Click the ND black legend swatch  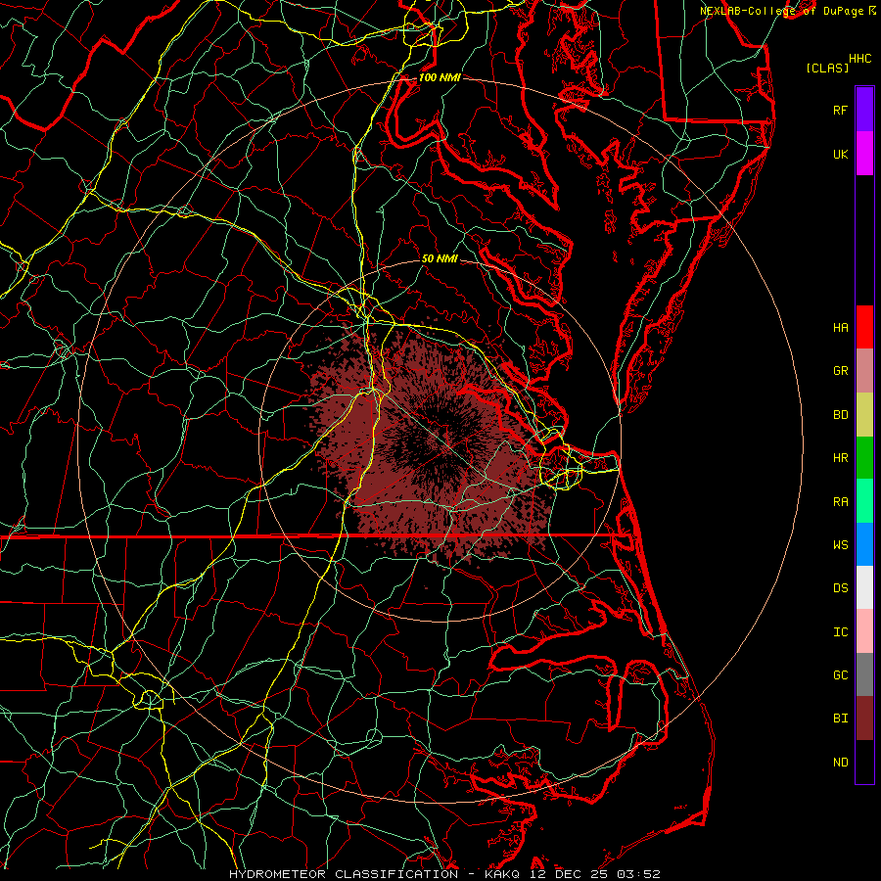click(864, 762)
